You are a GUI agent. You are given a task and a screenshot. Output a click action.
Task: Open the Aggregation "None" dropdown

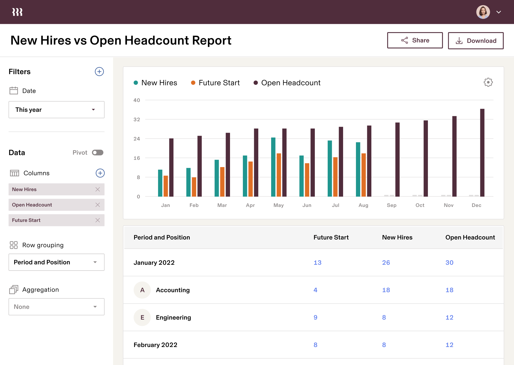pos(56,307)
